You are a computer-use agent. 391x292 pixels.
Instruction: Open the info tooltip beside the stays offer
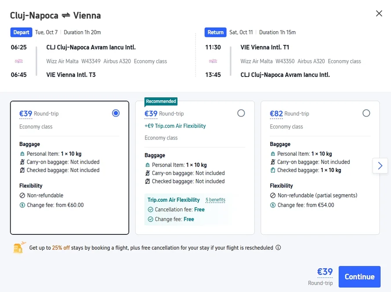279,248
